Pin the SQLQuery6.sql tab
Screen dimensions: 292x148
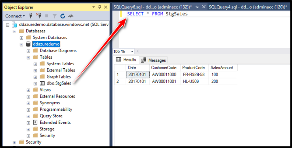pos(197,7)
